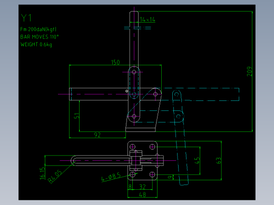Click the small crosshair marker on the bar
Screen dimensions: 274x205
pos(126,91)
